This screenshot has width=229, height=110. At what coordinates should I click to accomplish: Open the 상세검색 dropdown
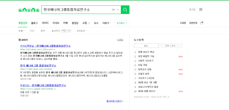[81, 31]
